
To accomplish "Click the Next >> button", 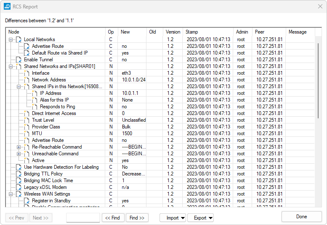I will [41, 218].
